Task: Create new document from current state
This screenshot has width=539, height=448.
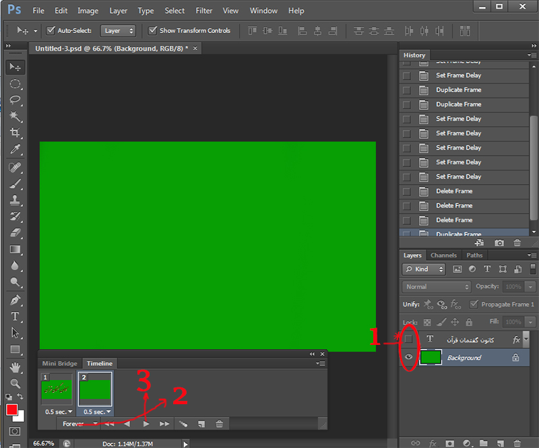Action: [480, 243]
